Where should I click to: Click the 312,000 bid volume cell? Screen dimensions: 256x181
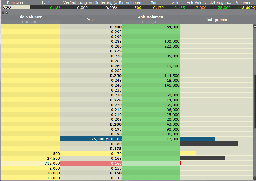[30, 163]
